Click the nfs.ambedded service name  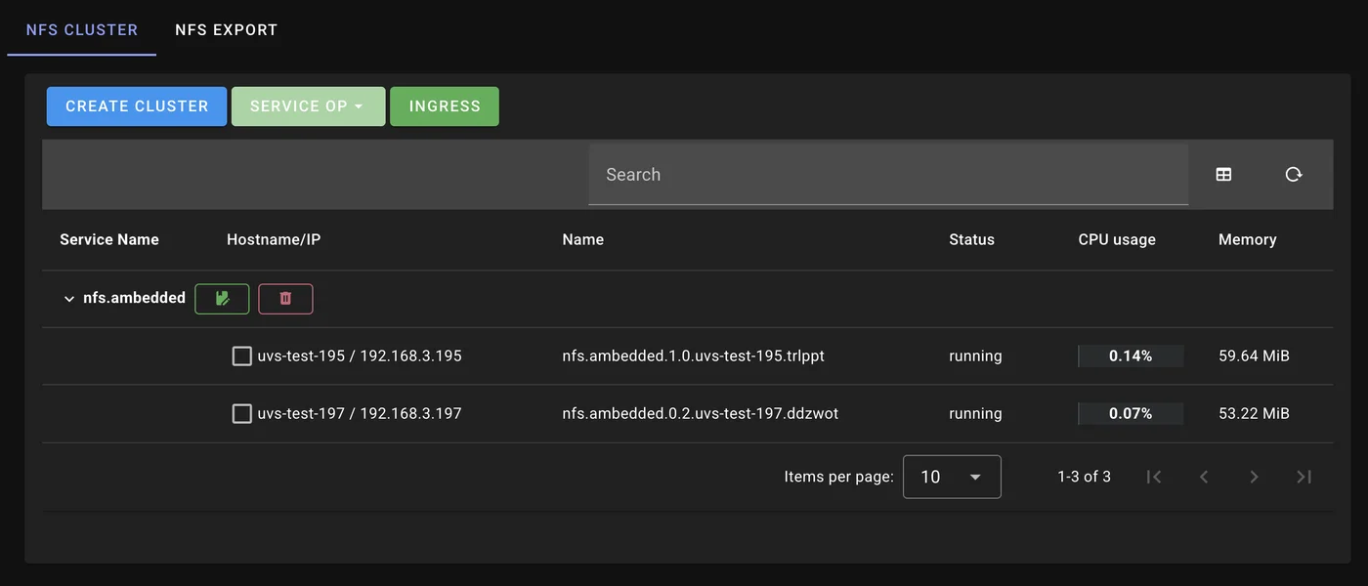click(x=134, y=299)
